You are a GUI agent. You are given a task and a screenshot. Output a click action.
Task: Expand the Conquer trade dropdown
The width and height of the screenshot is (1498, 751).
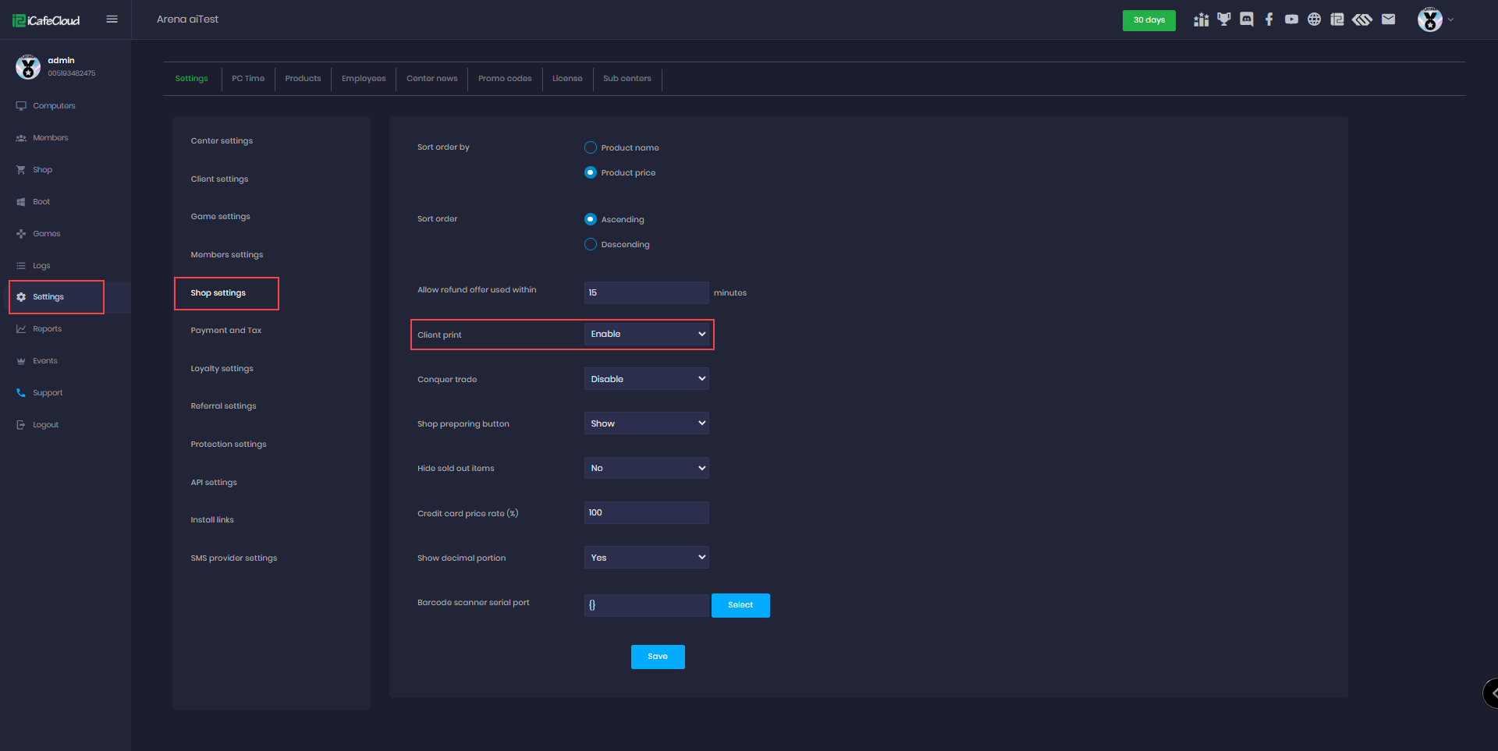(x=646, y=379)
